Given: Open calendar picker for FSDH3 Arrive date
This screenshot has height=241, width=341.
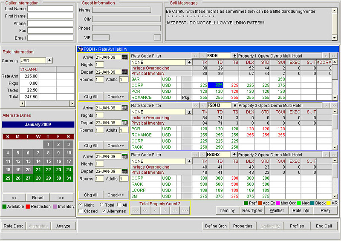Looking at the screenshot, I should pyautogui.click(x=124, y=108).
